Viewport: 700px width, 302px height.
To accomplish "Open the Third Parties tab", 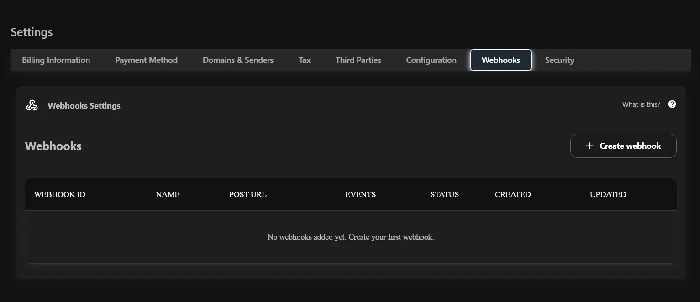I will click(x=358, y=60).
